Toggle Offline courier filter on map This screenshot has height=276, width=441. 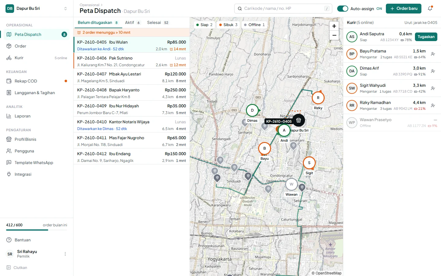tap(254, 25)
